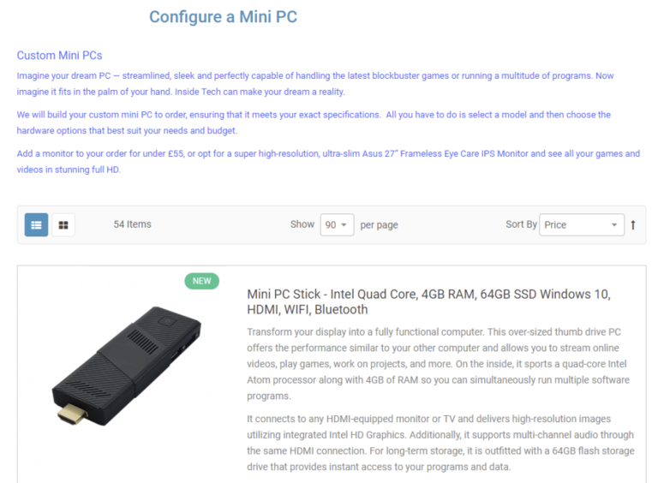Image resolution: width=658 pixels, height=483 pixels.
Task: Open the Mini PC Stick product image
Action: point(127,366)
